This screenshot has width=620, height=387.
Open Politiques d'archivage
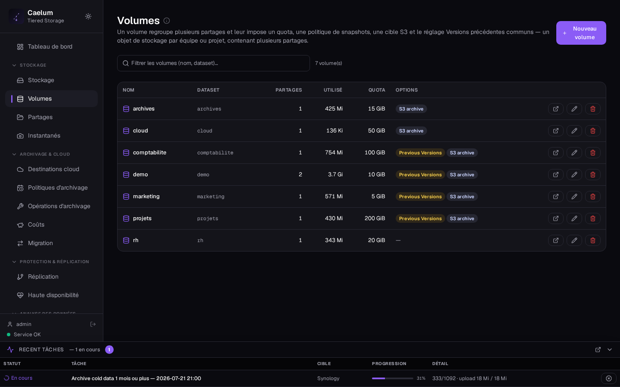51,187
